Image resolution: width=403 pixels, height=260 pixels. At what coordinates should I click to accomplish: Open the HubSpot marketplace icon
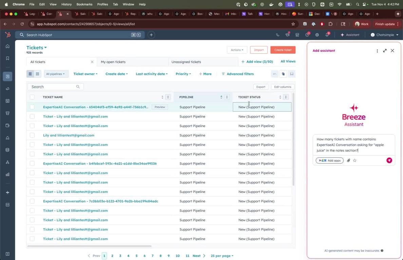click(x=297, y=35)
